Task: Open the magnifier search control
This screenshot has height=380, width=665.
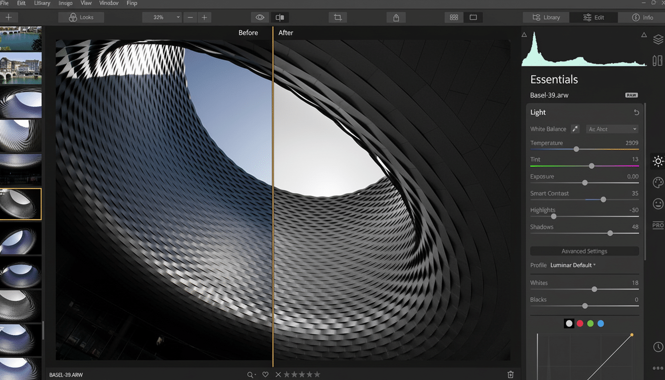Action: [x=250, y=374]
